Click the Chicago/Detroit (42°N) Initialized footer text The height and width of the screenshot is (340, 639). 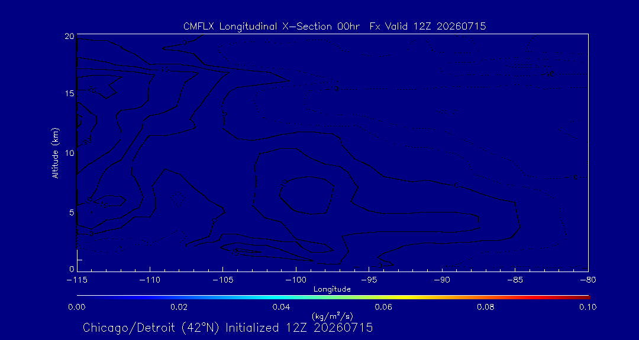point(228,328)
